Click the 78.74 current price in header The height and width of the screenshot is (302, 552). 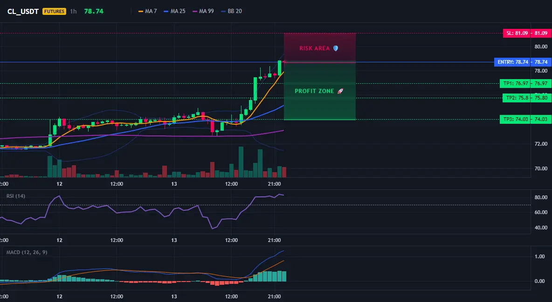pyautogui.click(x=94, y=11)
